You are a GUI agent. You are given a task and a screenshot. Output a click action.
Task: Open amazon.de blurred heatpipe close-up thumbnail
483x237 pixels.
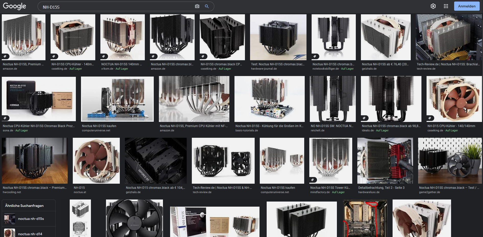pos(194,99)
